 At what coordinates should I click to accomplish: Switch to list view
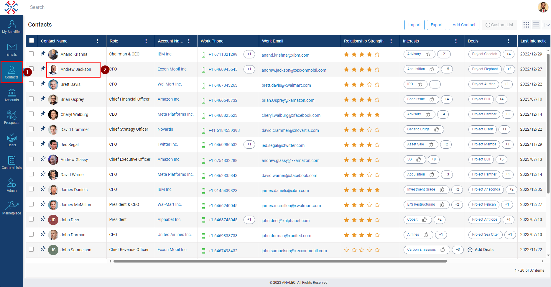[x=536, y=25]
